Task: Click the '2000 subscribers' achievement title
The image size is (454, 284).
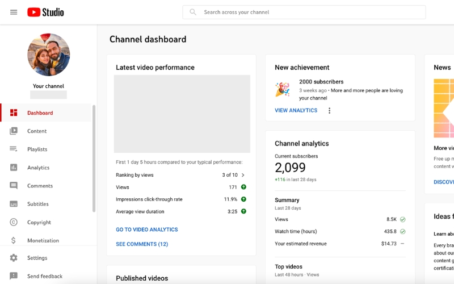Action: pos(321,82)
